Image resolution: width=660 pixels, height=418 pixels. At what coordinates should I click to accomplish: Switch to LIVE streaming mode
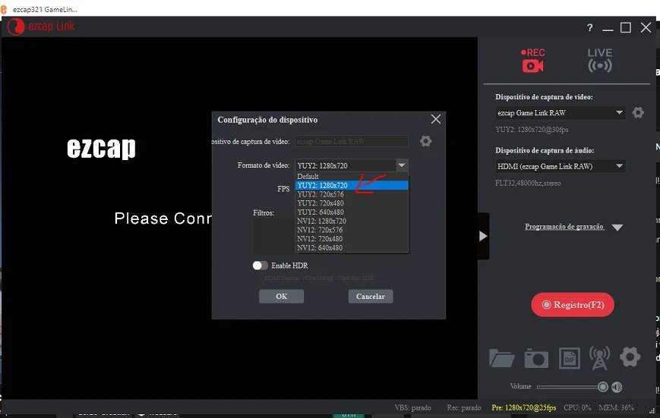click(x=600, y=61)
